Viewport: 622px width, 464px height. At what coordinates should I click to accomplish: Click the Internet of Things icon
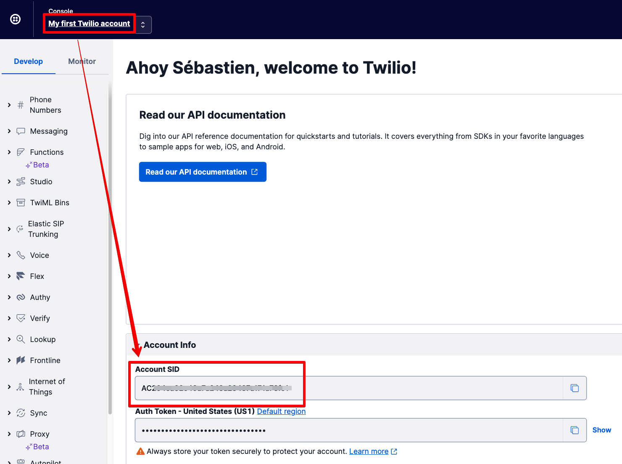click(20, 387)
